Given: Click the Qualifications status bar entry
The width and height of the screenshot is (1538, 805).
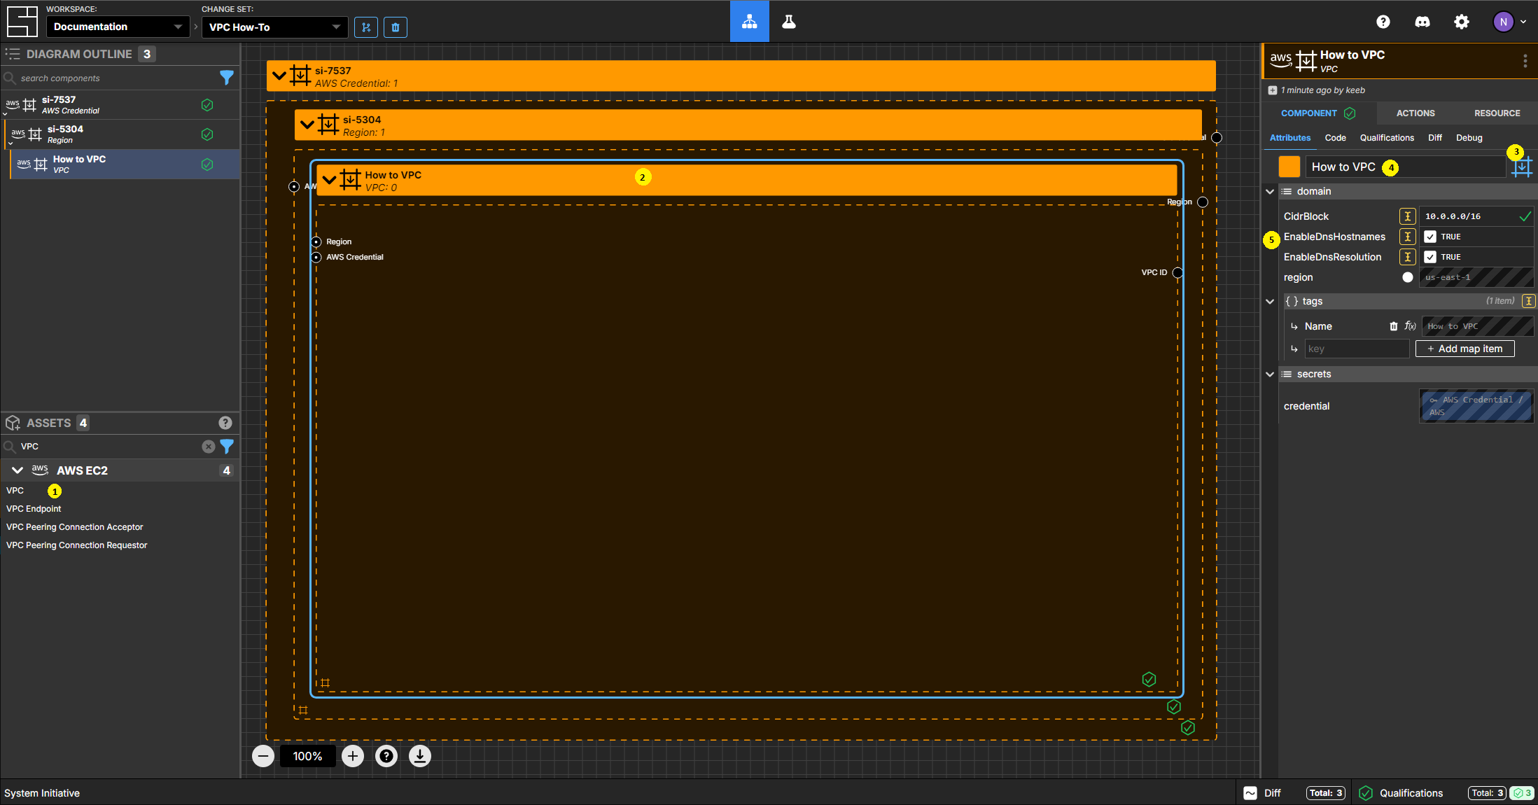Looking at the screenshot, I should click(1446, 793).
